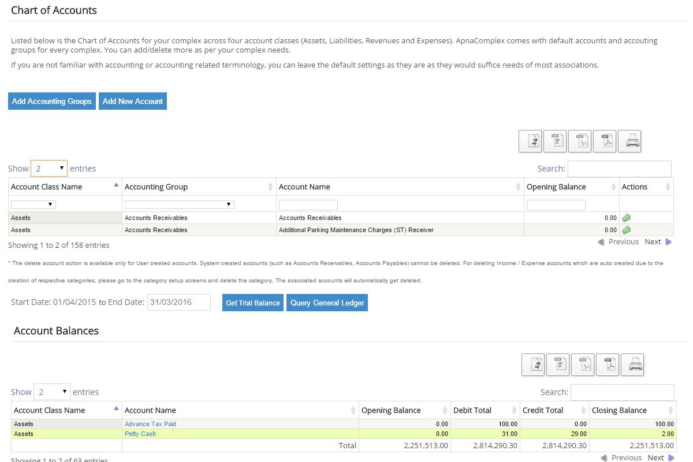The width and height of the screenshot is (693, 462).
Task: Export the Chart of Accounts as XLS
Action: pyautogui.click(x=580, y=141)
